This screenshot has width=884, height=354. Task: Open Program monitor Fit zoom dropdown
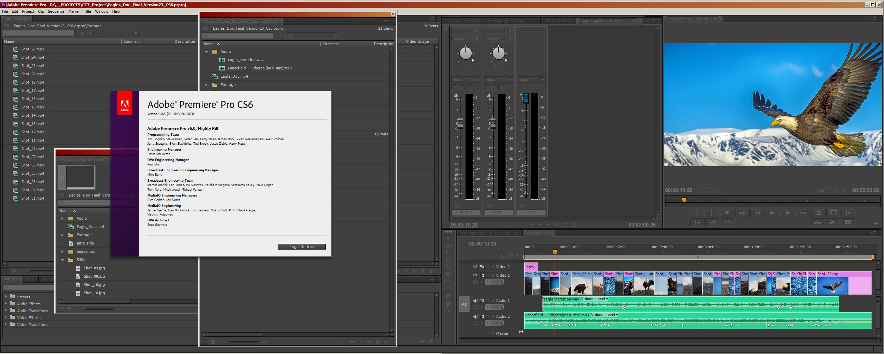pos(711,190)
